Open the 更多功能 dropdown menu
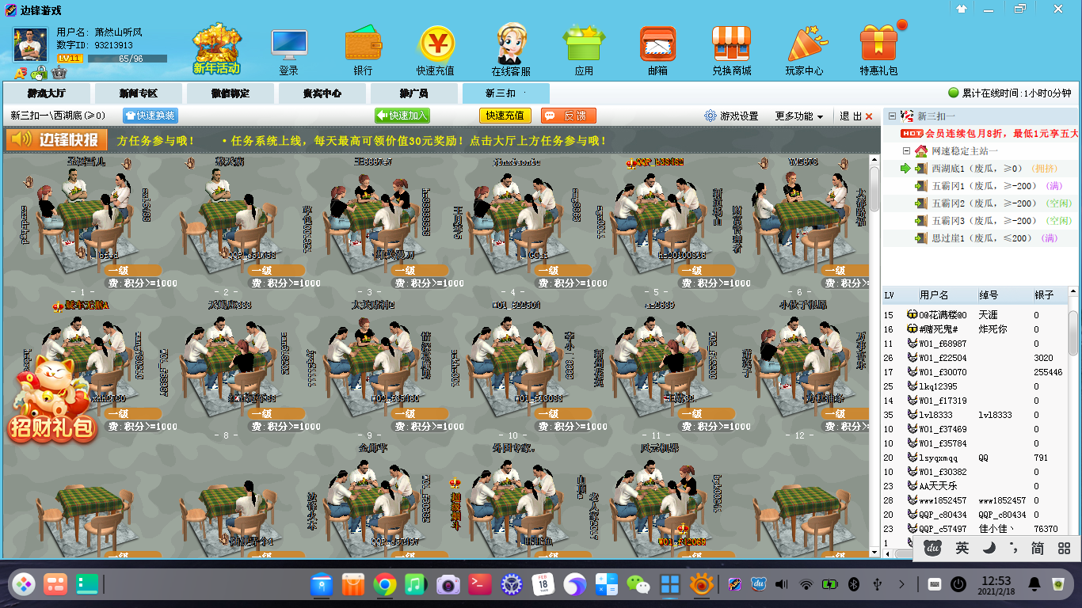 tap(799, 116)
